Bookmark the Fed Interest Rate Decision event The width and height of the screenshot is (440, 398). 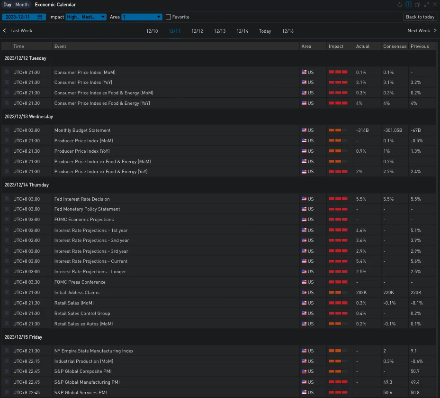tap(7, 199)
